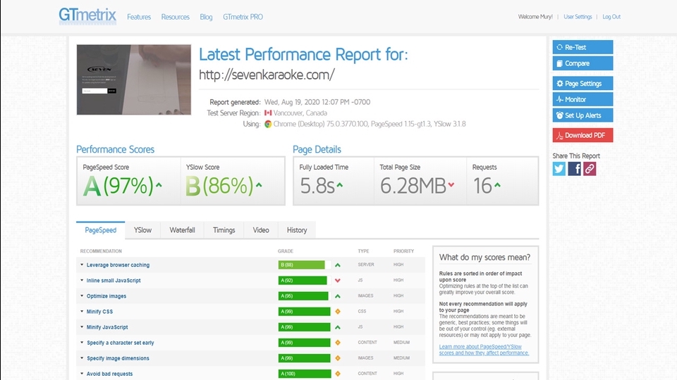677x380 pixels.
Task: Click the orange diamond in Avoid bad requests row
Action: pyautogui.click(x=338, y=374)
